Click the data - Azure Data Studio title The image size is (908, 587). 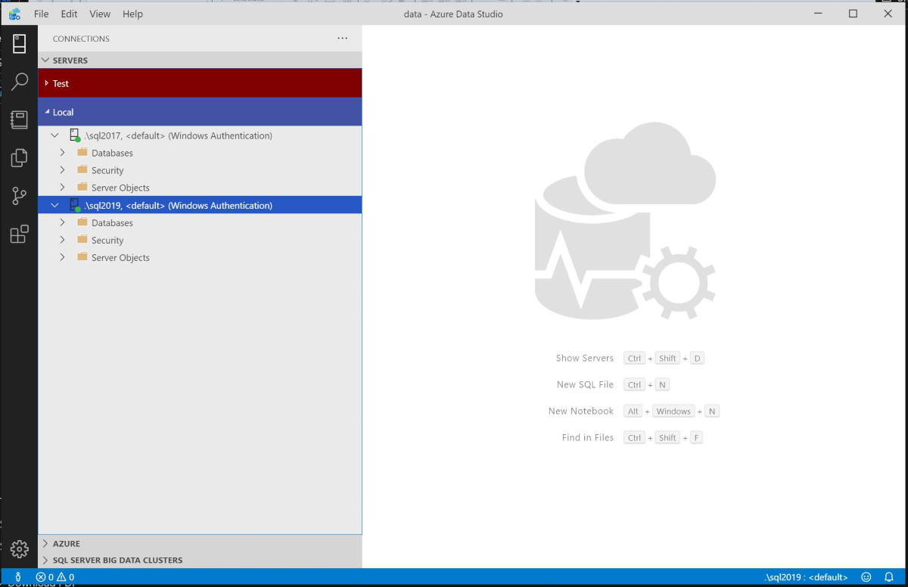453,14
